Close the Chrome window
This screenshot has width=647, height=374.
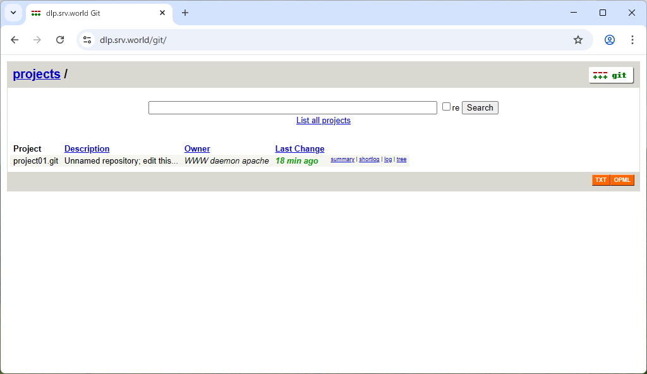coord(632,13)
